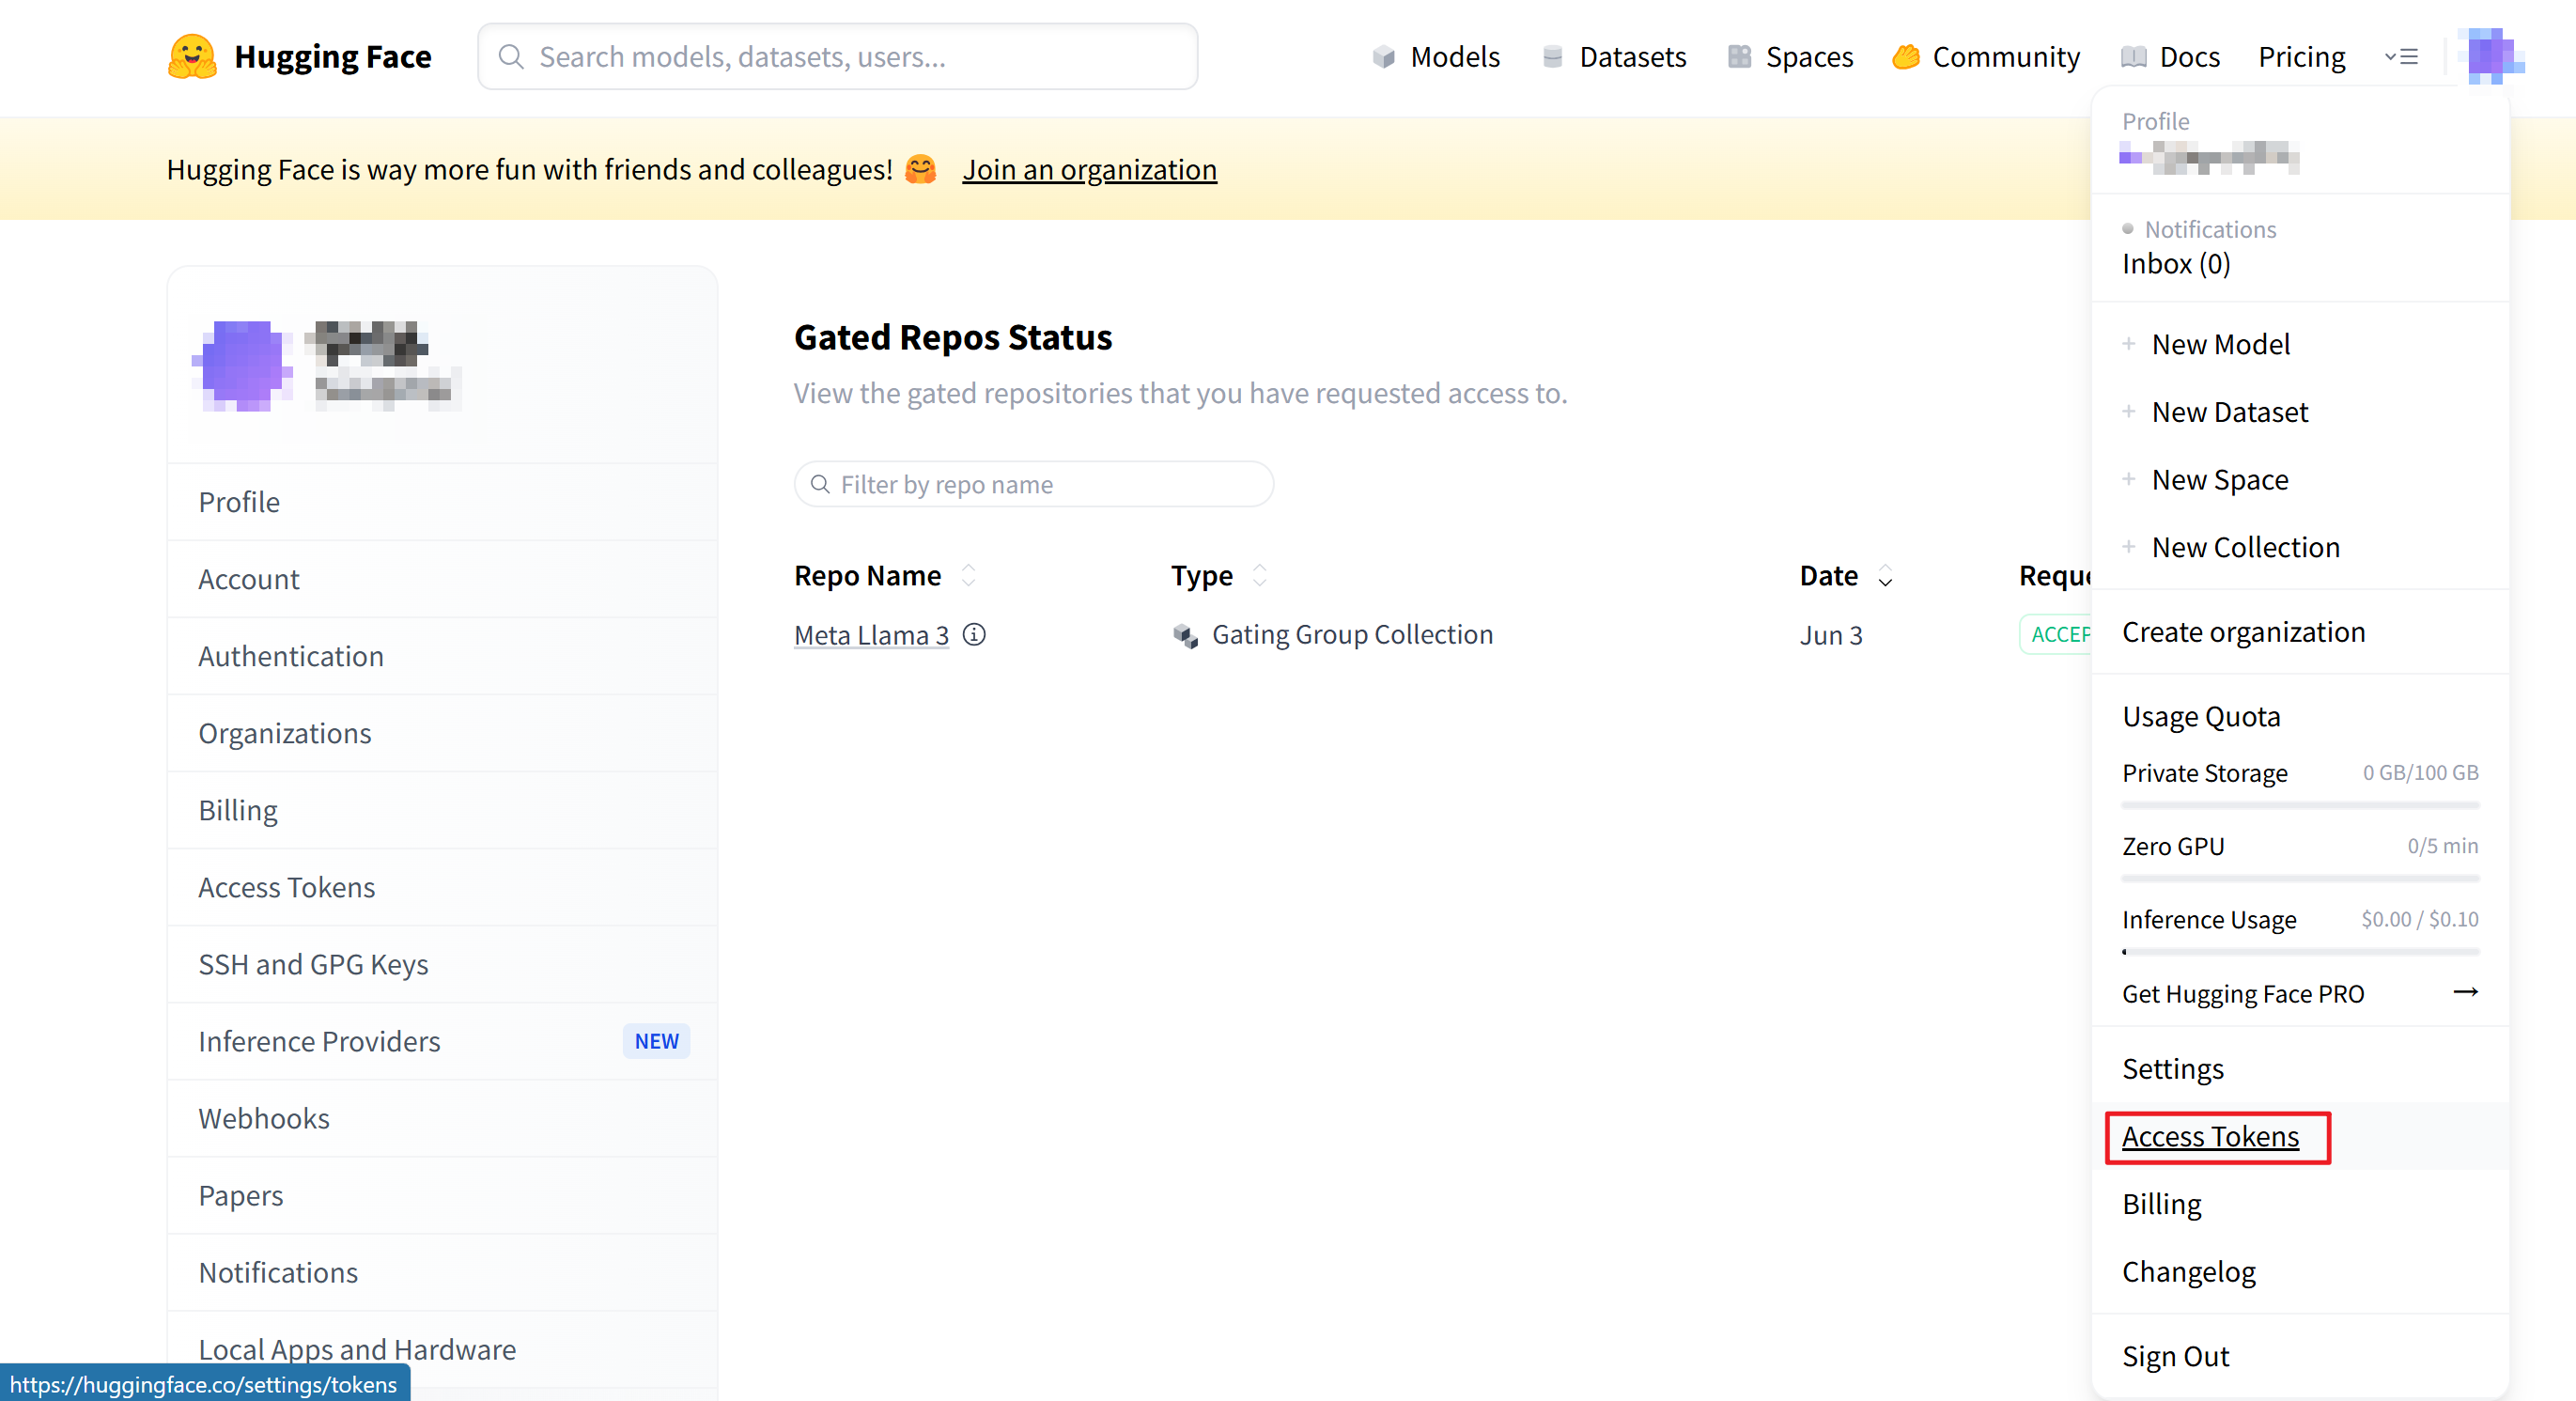
Task: Click the Spaces grid icon
Action: click(1739, 57)
